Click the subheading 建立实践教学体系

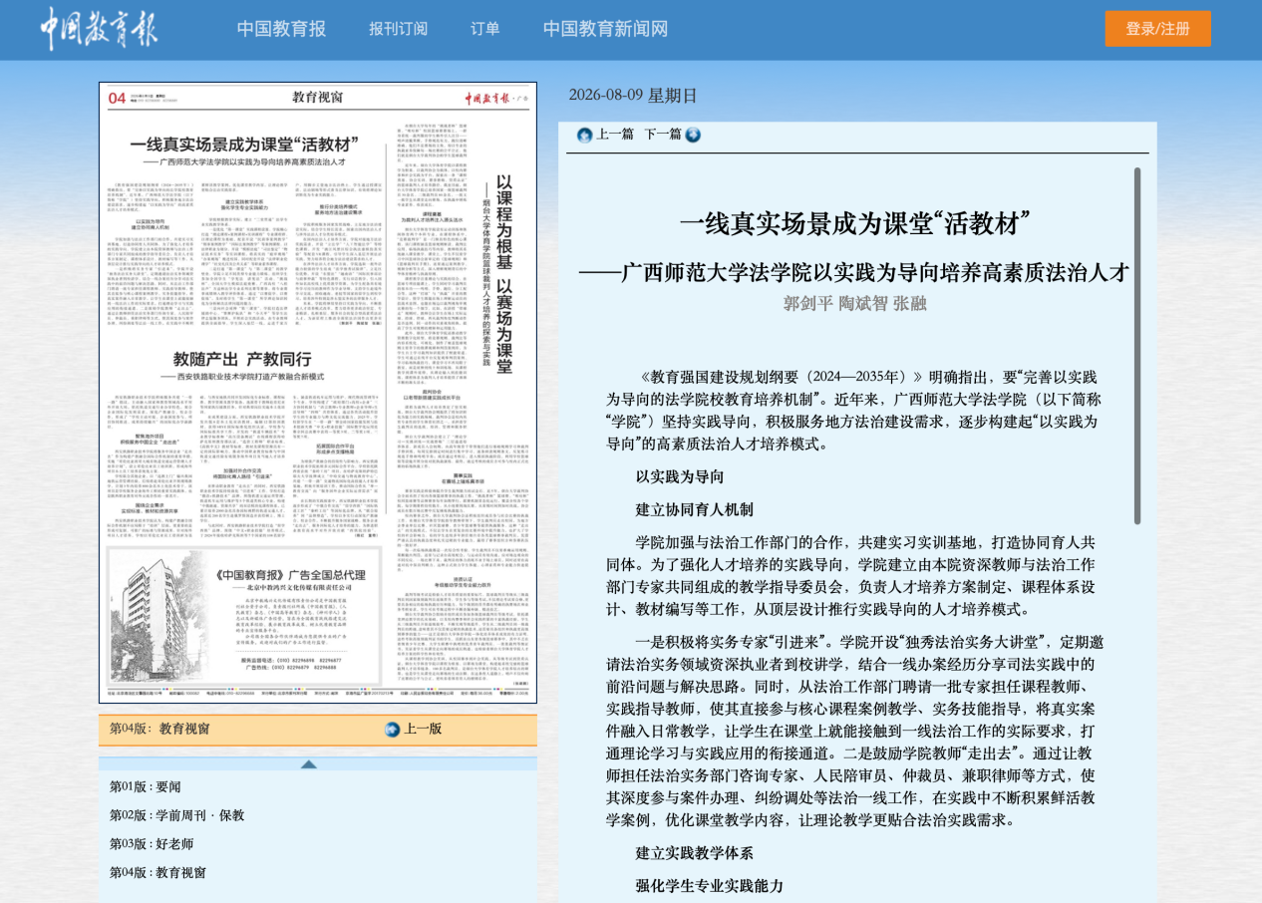(695, 853)
